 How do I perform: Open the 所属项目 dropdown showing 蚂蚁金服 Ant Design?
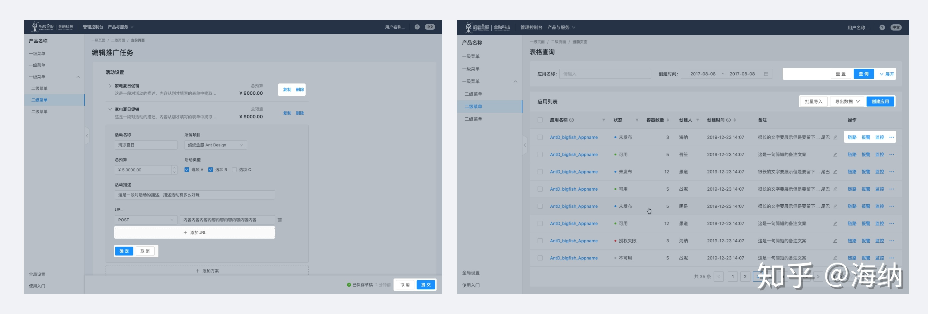215,145
